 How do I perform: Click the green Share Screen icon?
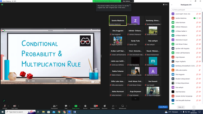point(76,106)
